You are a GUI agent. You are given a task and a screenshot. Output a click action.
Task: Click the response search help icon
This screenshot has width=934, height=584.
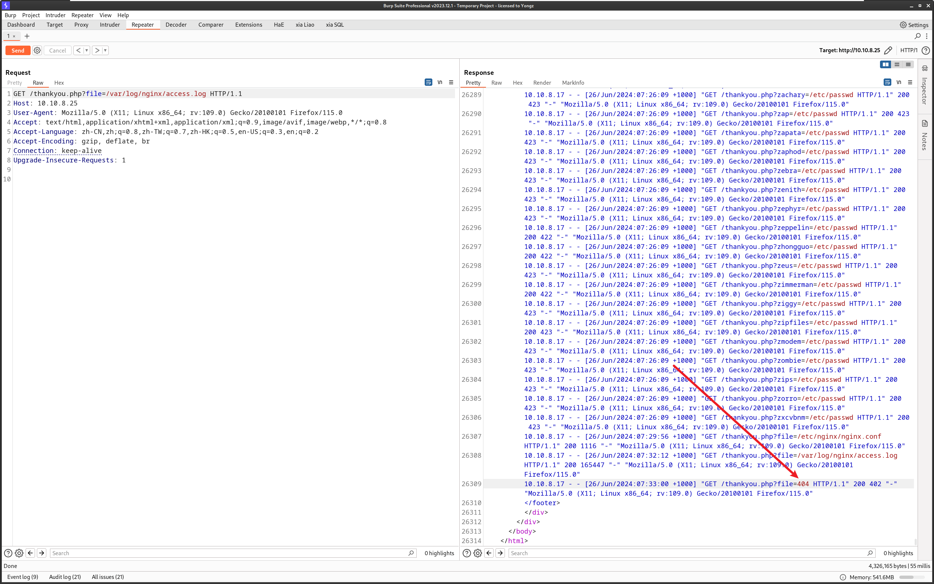point(467,553)
